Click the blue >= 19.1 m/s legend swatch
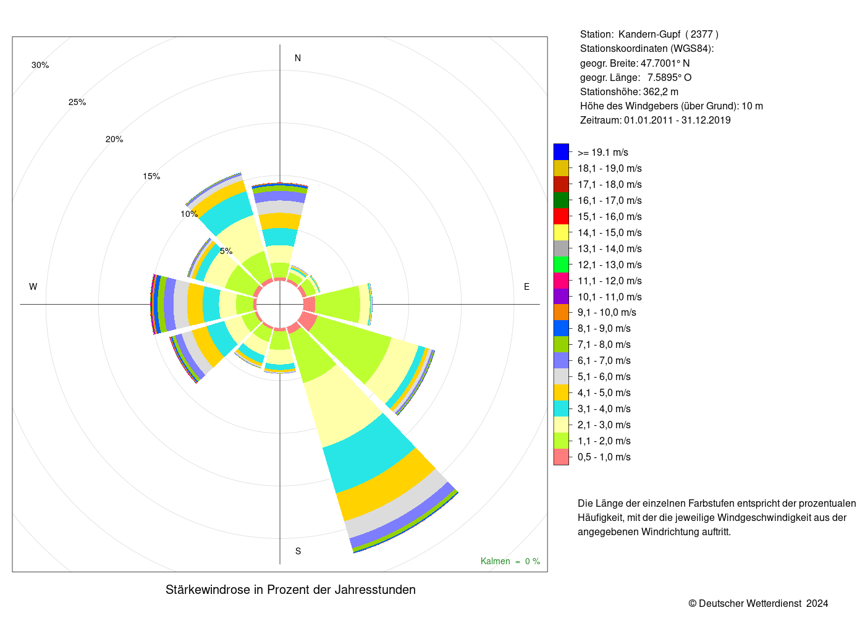This screenshot has height=618, width=865. [x=561, y=152]
